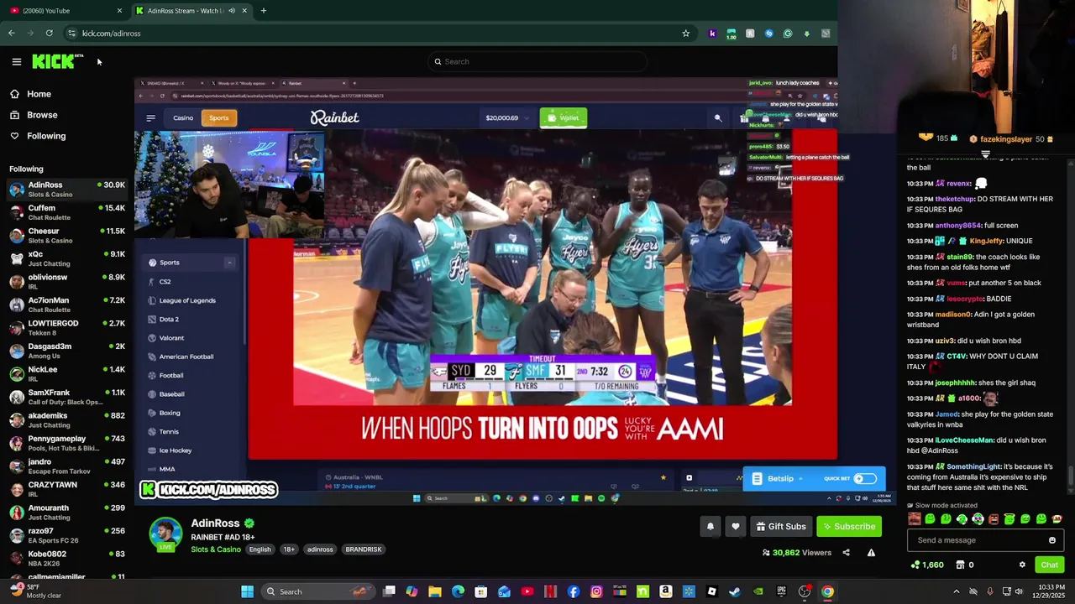Image resolution: width=1075 pixels, height=604 pixels.
Task: Open Steam from the taskbar
Action: point(735,591)
